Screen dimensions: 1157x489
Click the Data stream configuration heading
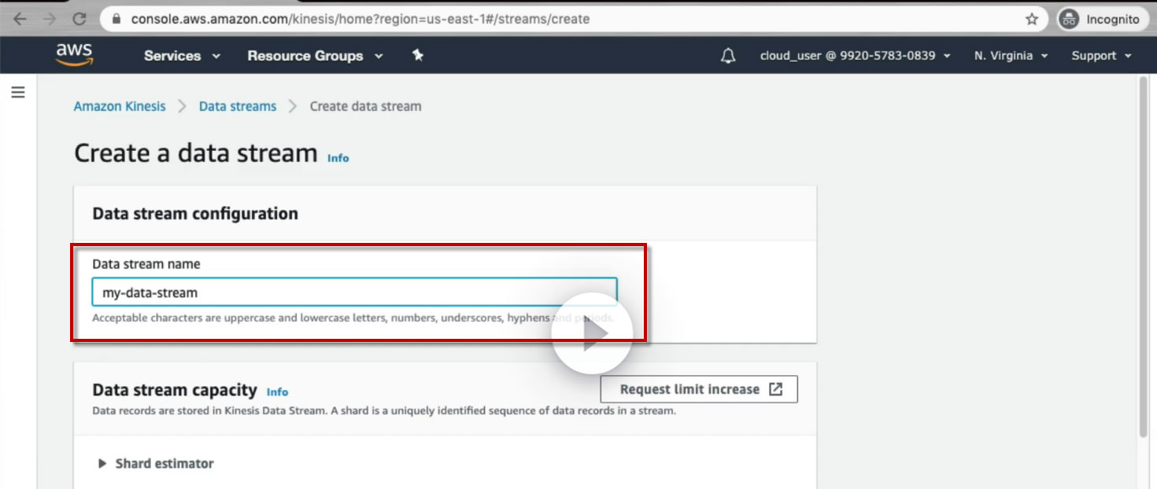(195, 213)
